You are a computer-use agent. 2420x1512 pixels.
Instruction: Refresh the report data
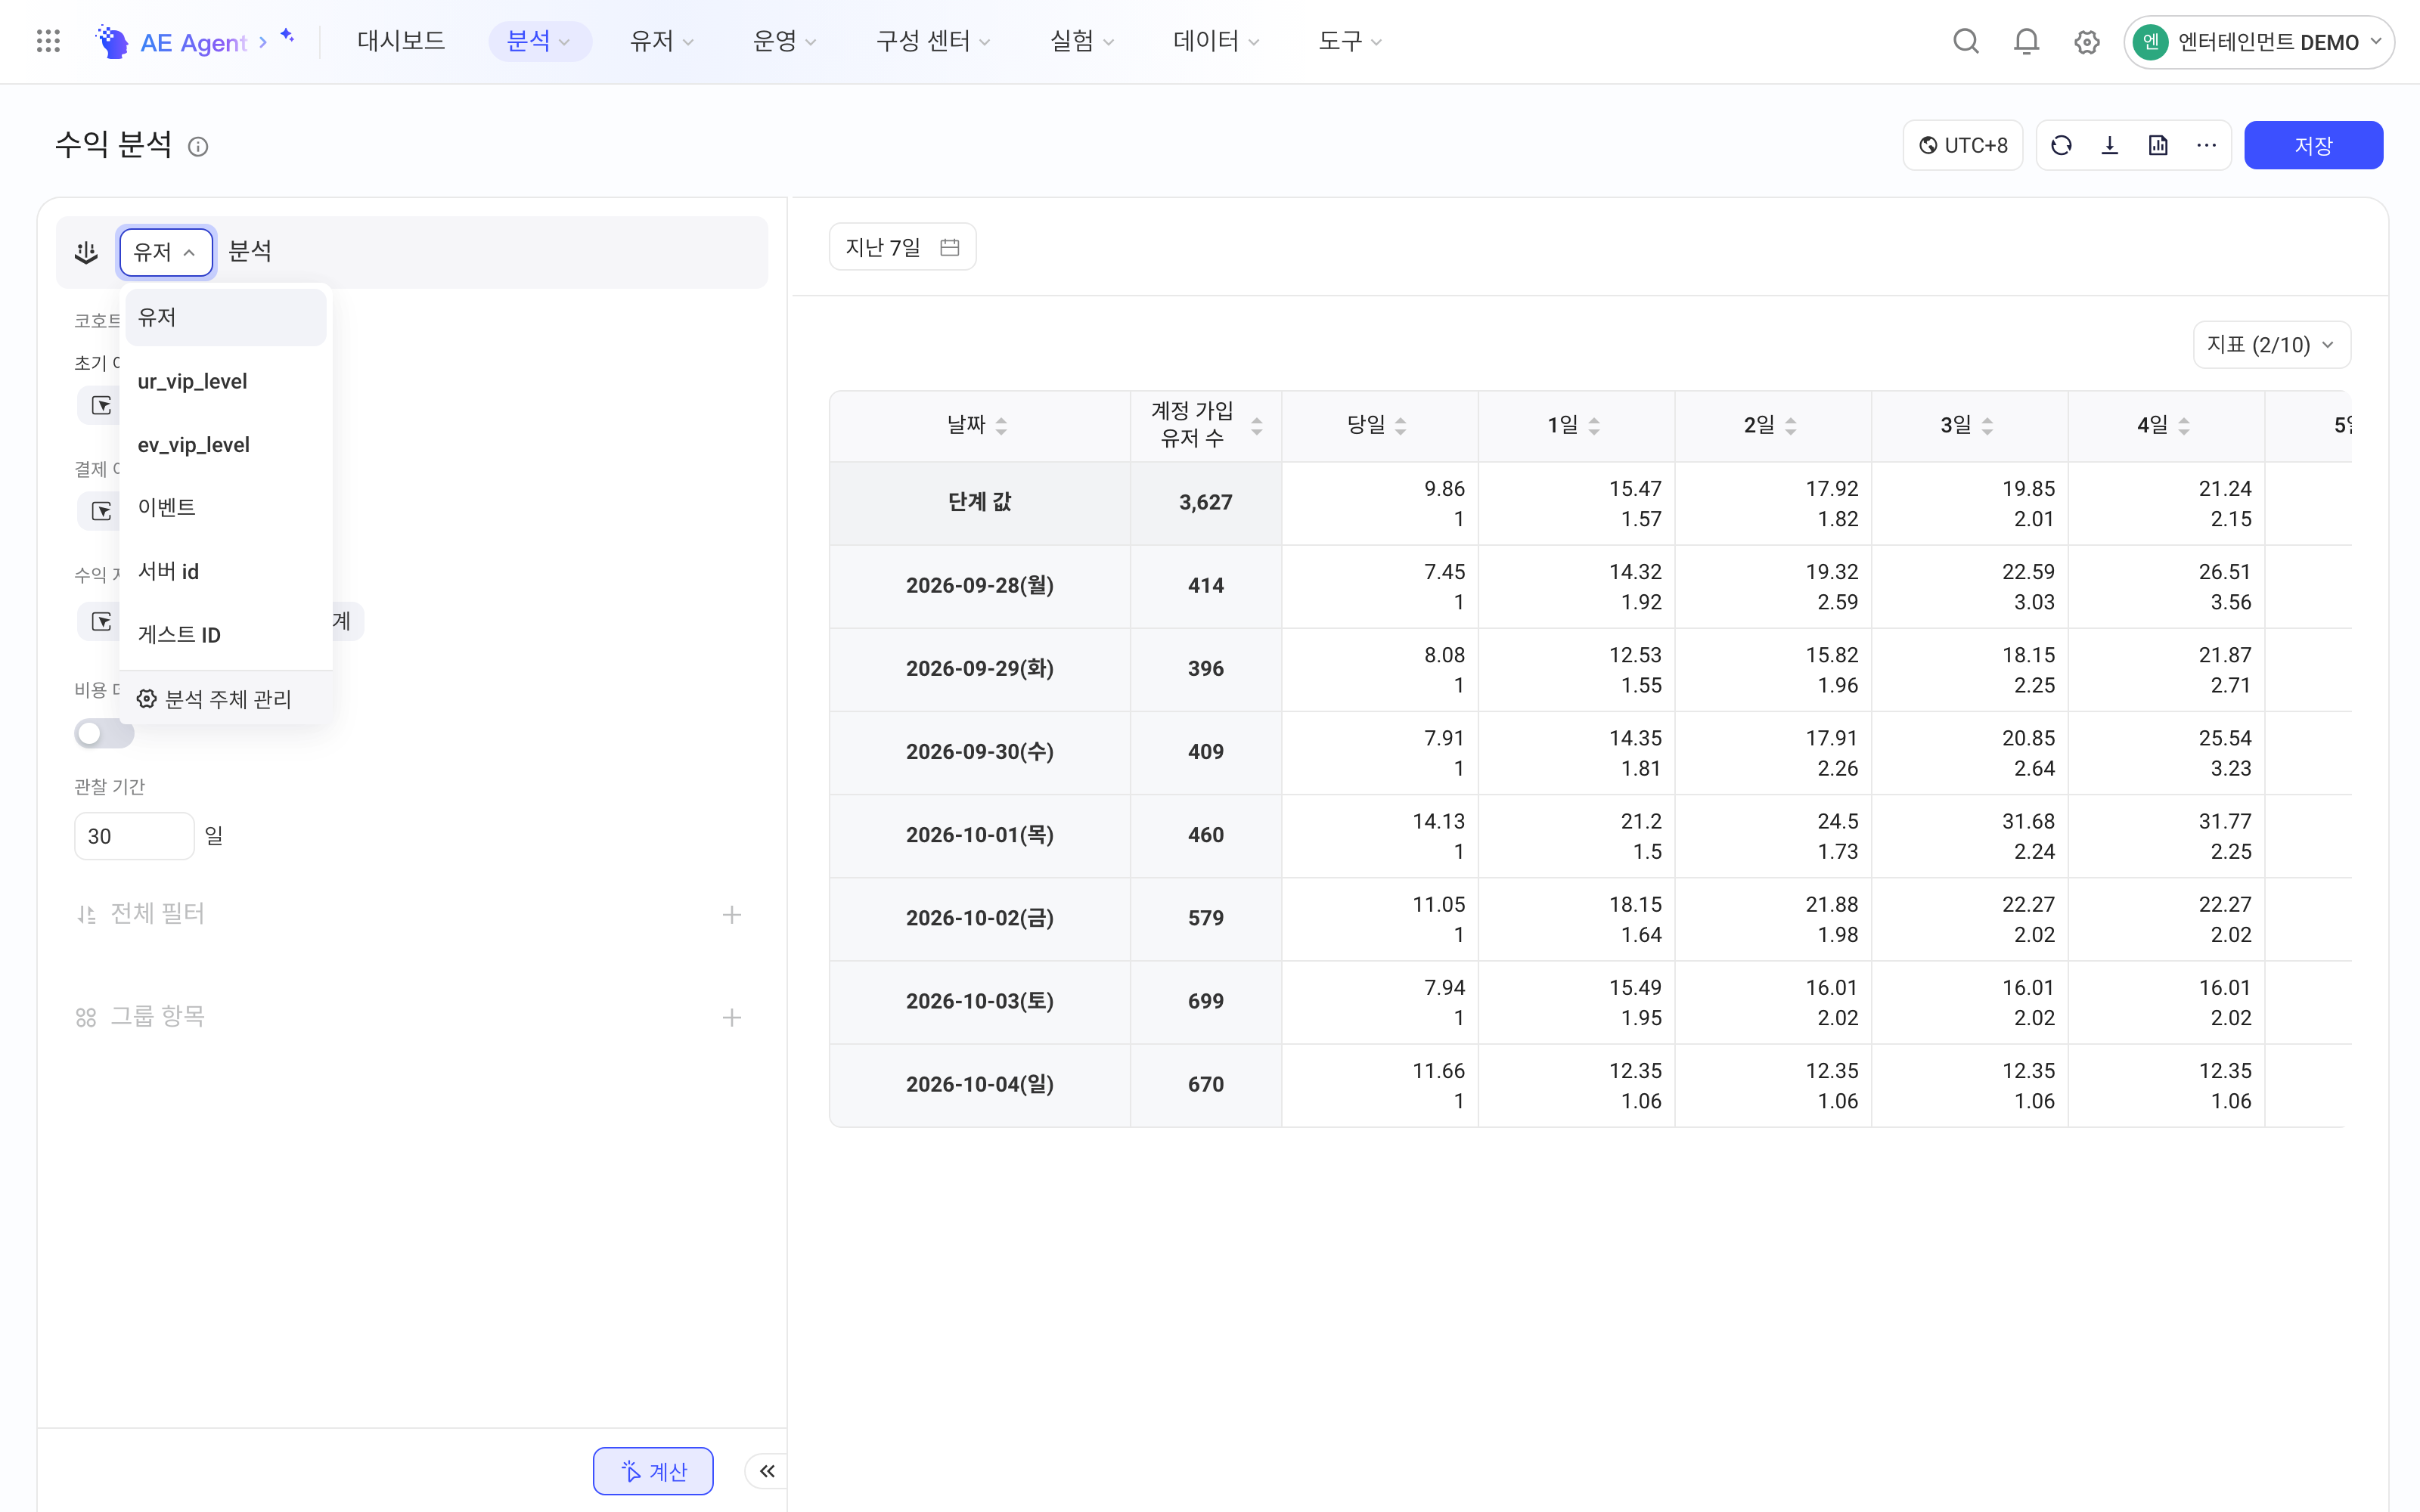tap(2061, 146)
